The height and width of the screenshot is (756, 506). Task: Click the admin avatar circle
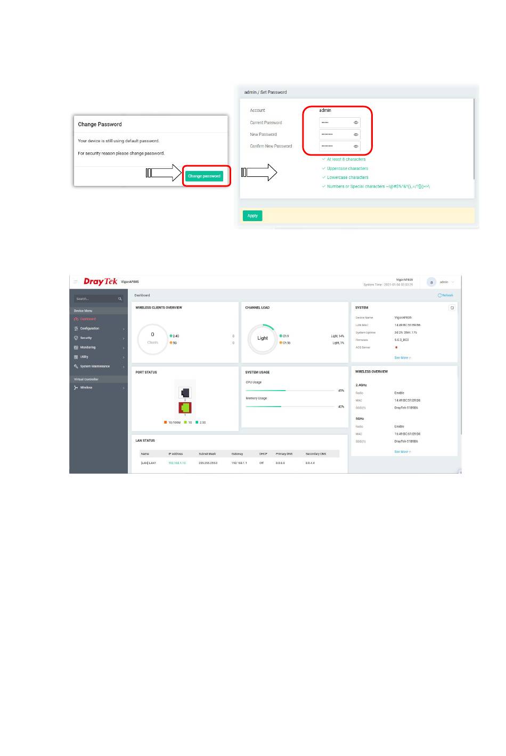pos(431,282)
